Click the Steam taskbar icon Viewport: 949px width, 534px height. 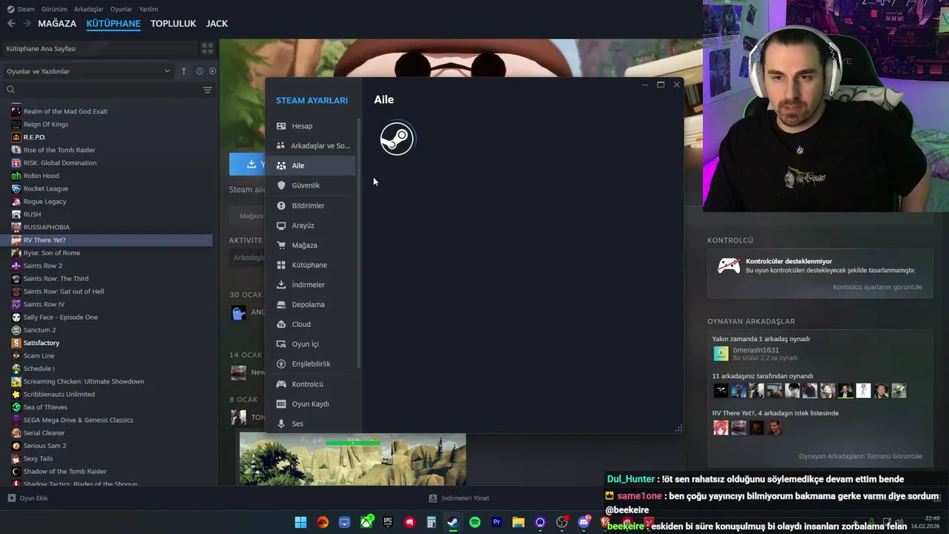(453, 522)
